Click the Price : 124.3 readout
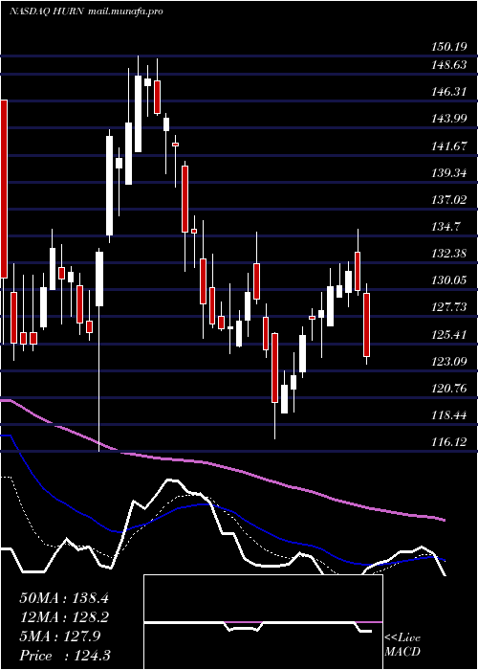The height and width of the screenshot is (670, 478). (x=65, y=656)
